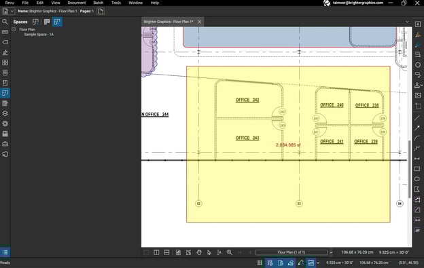This screenshot has width=424, height=268.
Task: Toggle the Sync button in status bar
Action: pyautogui.click(x=311, y=263)
